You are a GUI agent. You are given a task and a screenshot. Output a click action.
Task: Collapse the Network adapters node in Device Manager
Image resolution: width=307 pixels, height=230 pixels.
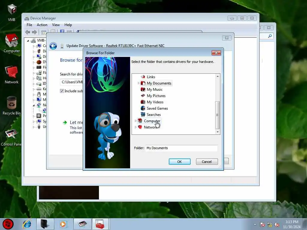pos(34,105)
